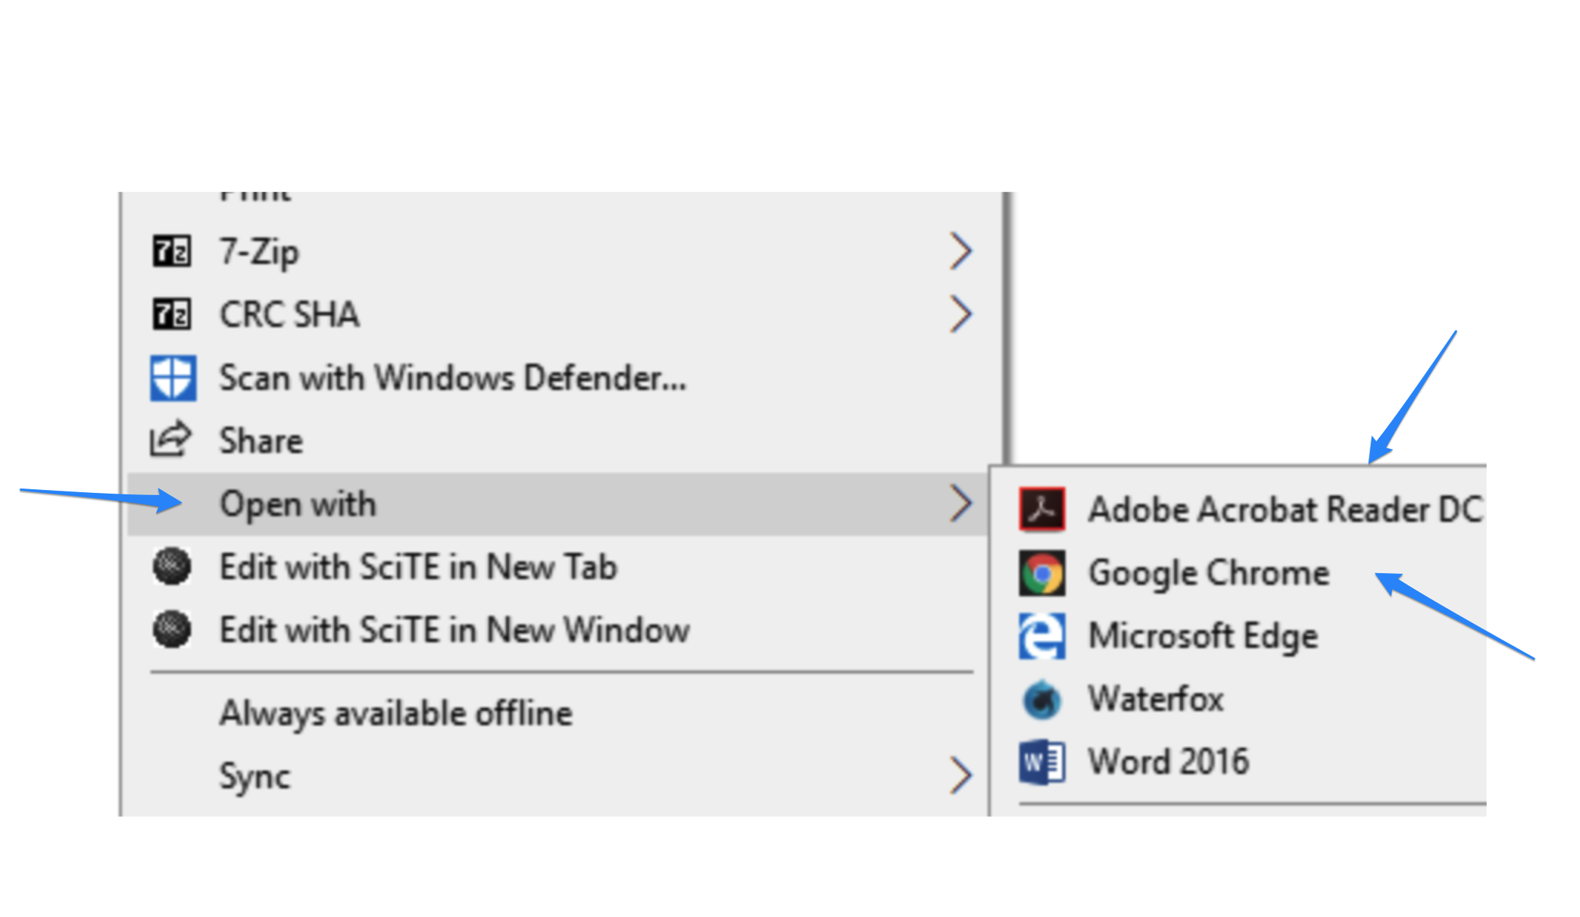Screen dimensions: 1580x917
Task: Click the Google Chrome icon
Action: pos(1042,572)
